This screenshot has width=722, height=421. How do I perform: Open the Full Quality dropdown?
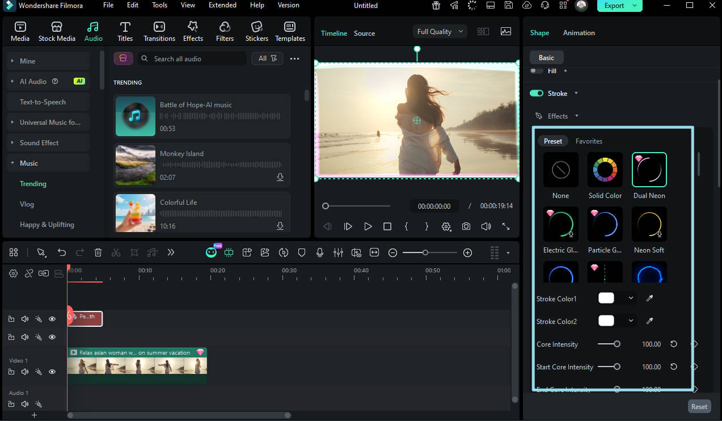pyautogui.click(x=440, y=32)
